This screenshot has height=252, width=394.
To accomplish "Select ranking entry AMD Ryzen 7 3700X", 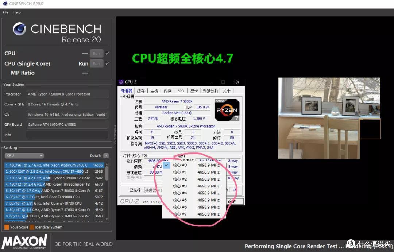I will click(x=54, y=210).
